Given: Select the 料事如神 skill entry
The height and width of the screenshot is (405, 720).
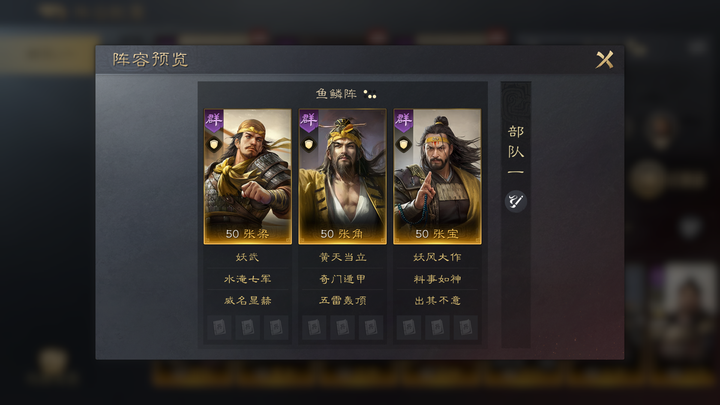Looking at the screenshot, I should (x=437, y=279).
